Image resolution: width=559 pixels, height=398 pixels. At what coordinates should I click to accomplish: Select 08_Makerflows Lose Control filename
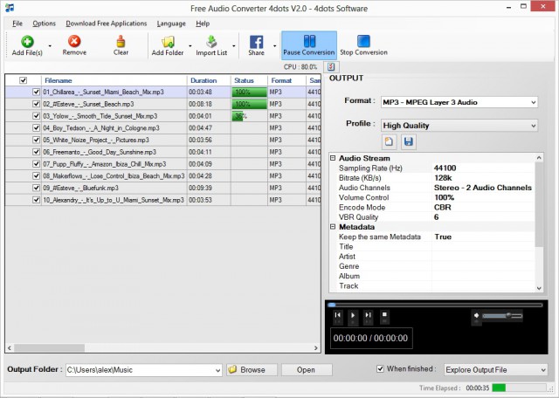[x=114, y=176]
